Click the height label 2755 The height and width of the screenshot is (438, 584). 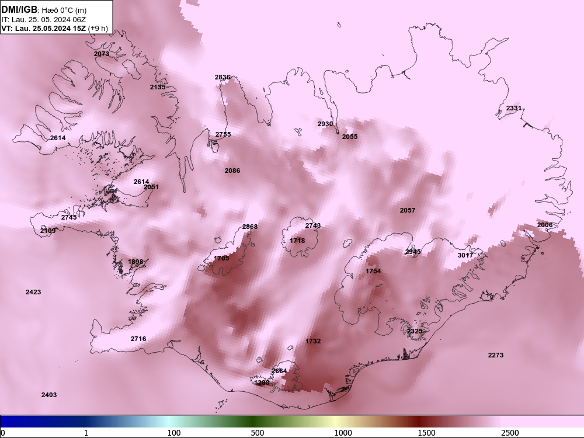click(x=223, y=134)
